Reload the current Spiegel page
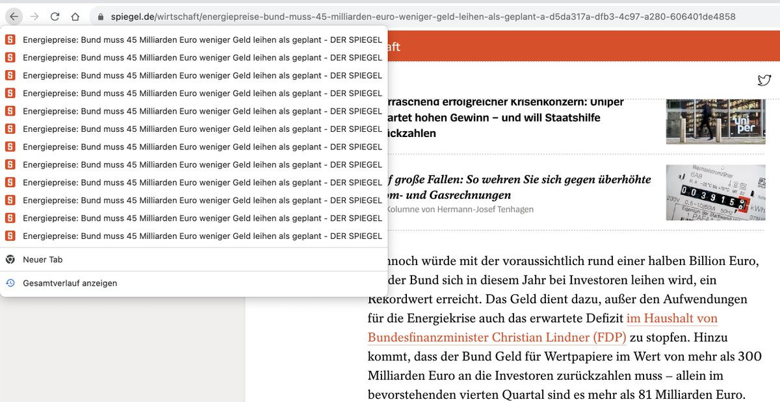The image size is (780, 402). click(x=55, y=16)
